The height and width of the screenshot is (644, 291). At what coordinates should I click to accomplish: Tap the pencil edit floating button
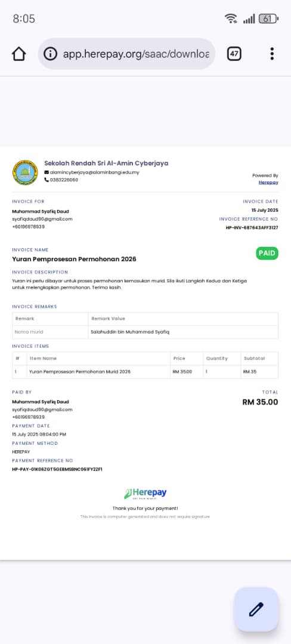tap(256, 609)
